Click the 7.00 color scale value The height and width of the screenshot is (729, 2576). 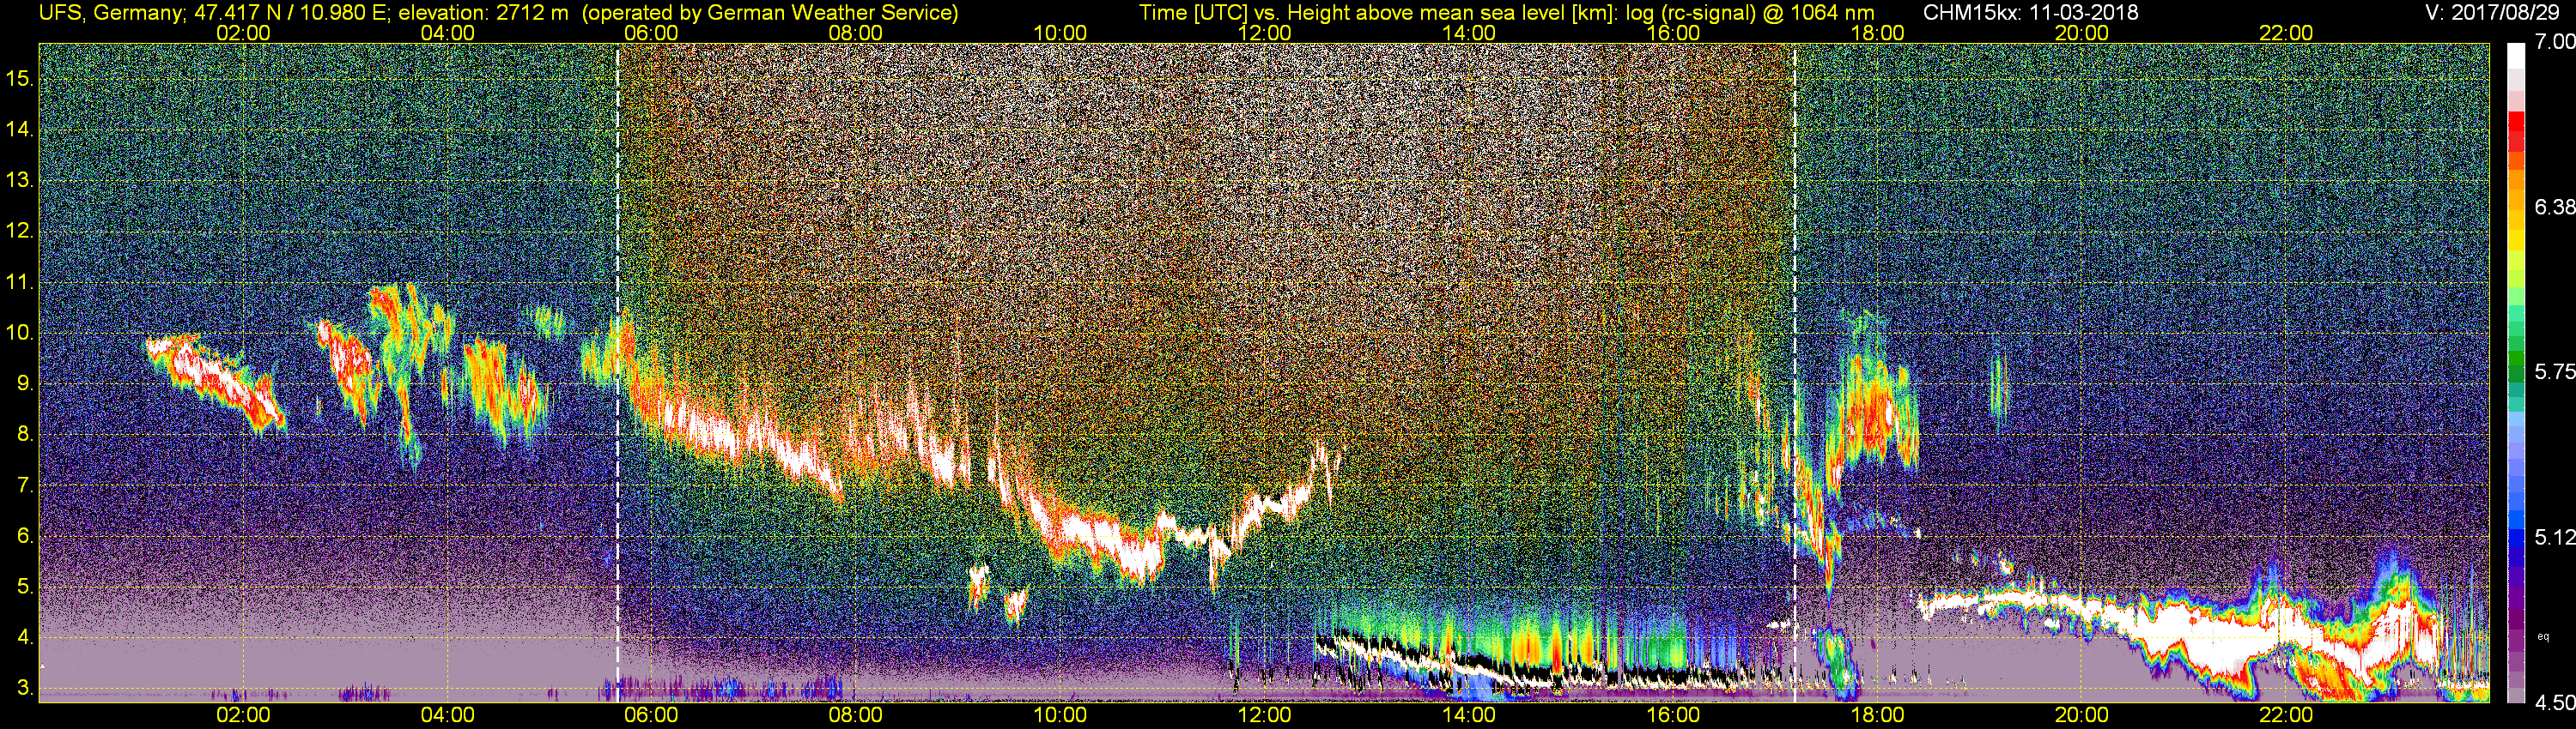coord(2555,42)
